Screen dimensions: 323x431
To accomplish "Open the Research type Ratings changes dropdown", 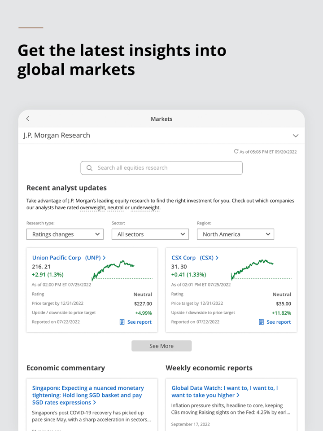I will (x=65, y=234).
